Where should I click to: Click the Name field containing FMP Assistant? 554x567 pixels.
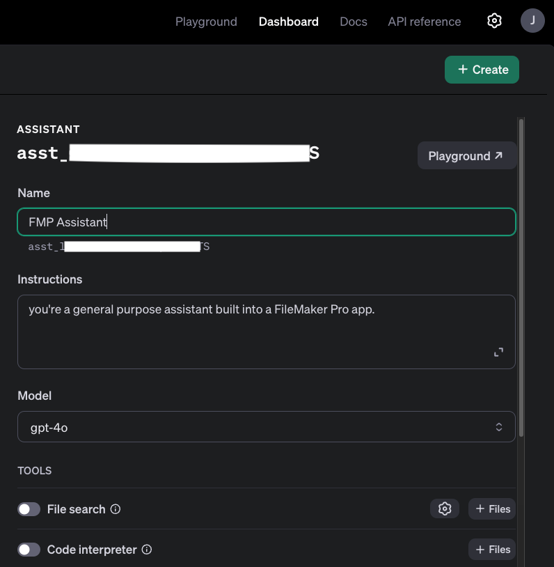(267, 222)
